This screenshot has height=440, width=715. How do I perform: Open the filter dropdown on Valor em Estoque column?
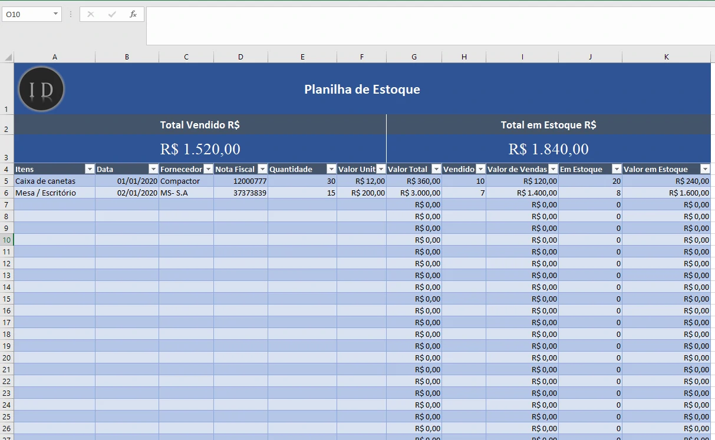tap(705, 169)
